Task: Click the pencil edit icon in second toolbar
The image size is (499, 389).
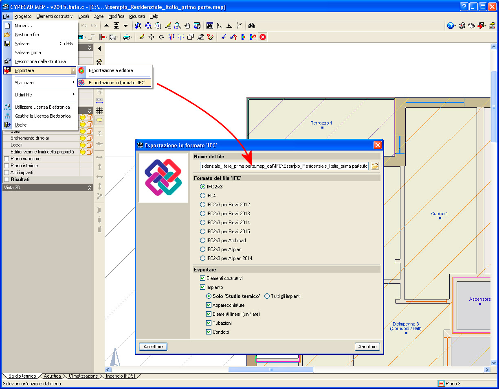Action: (142, 37)
